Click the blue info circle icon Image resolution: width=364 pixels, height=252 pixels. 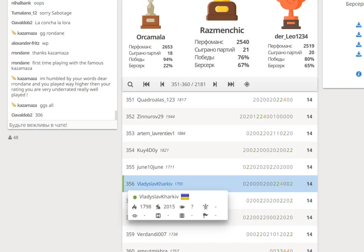click(359, 74)
